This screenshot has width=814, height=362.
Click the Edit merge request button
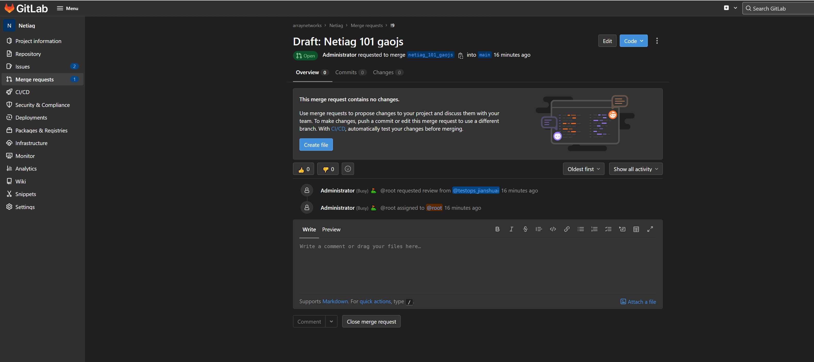pyautogui.click(x=607, y=41)
